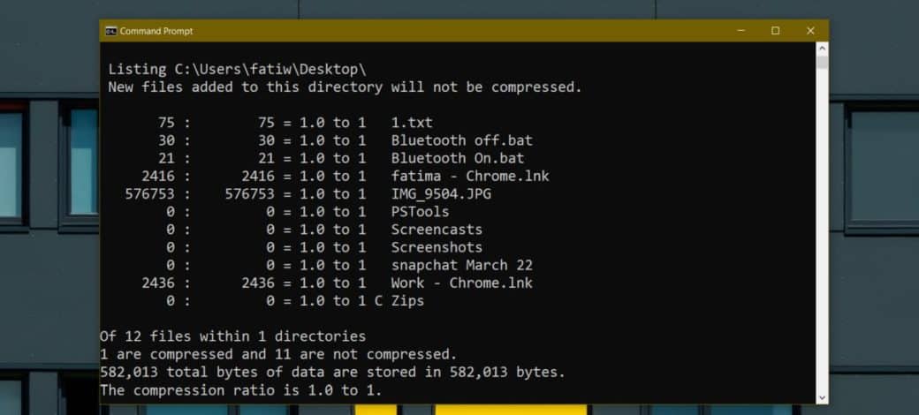Viewport: 919px width, 415px height.
Task: Maximize the Command Prompt window
Action: pyautogui.click(x=775, y=31)
